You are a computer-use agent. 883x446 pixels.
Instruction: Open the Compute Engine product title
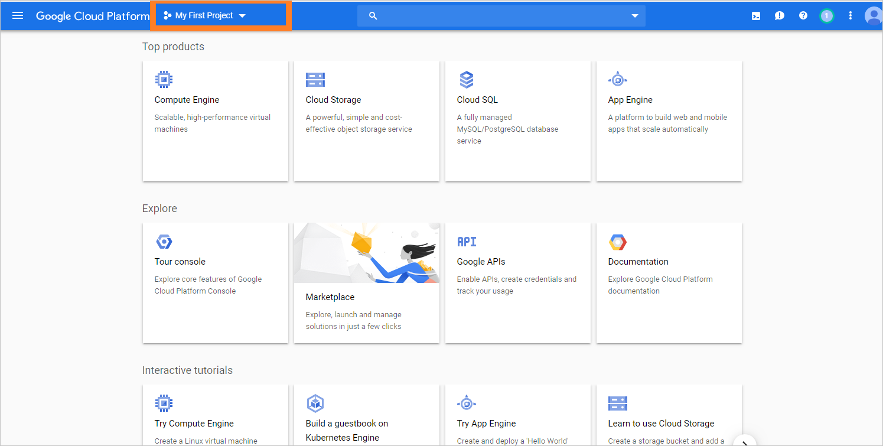pos(187,100)
